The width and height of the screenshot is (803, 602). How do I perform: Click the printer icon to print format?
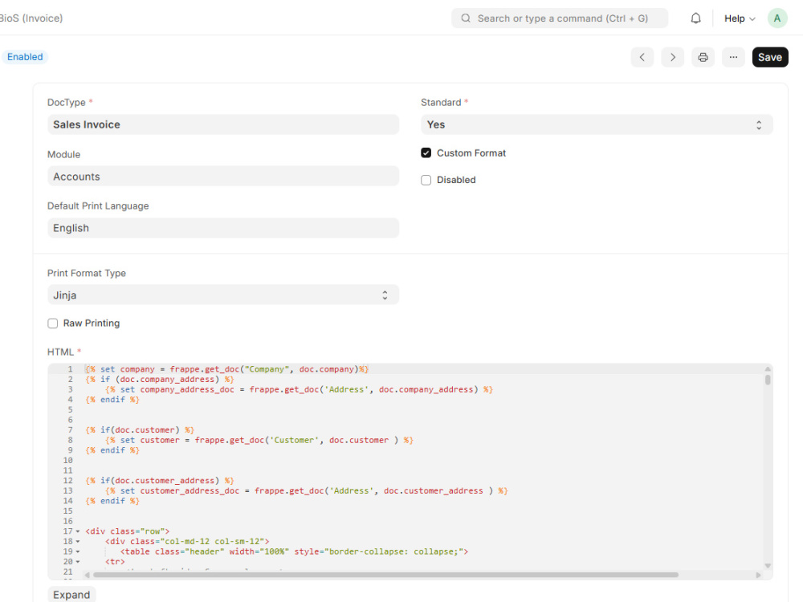pos(703,57)
